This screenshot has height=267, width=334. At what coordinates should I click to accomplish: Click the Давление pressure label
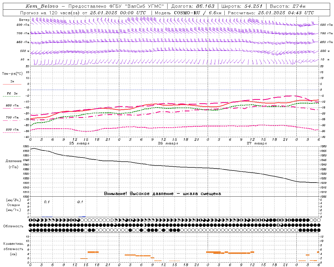[14, 161]
